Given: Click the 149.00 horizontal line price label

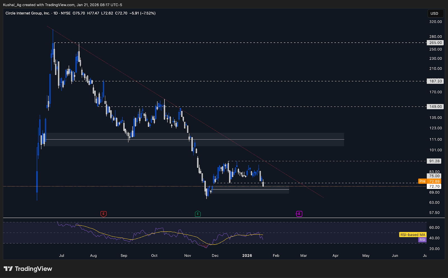Looking at the screenshot, I should click(x=435, y=107).
